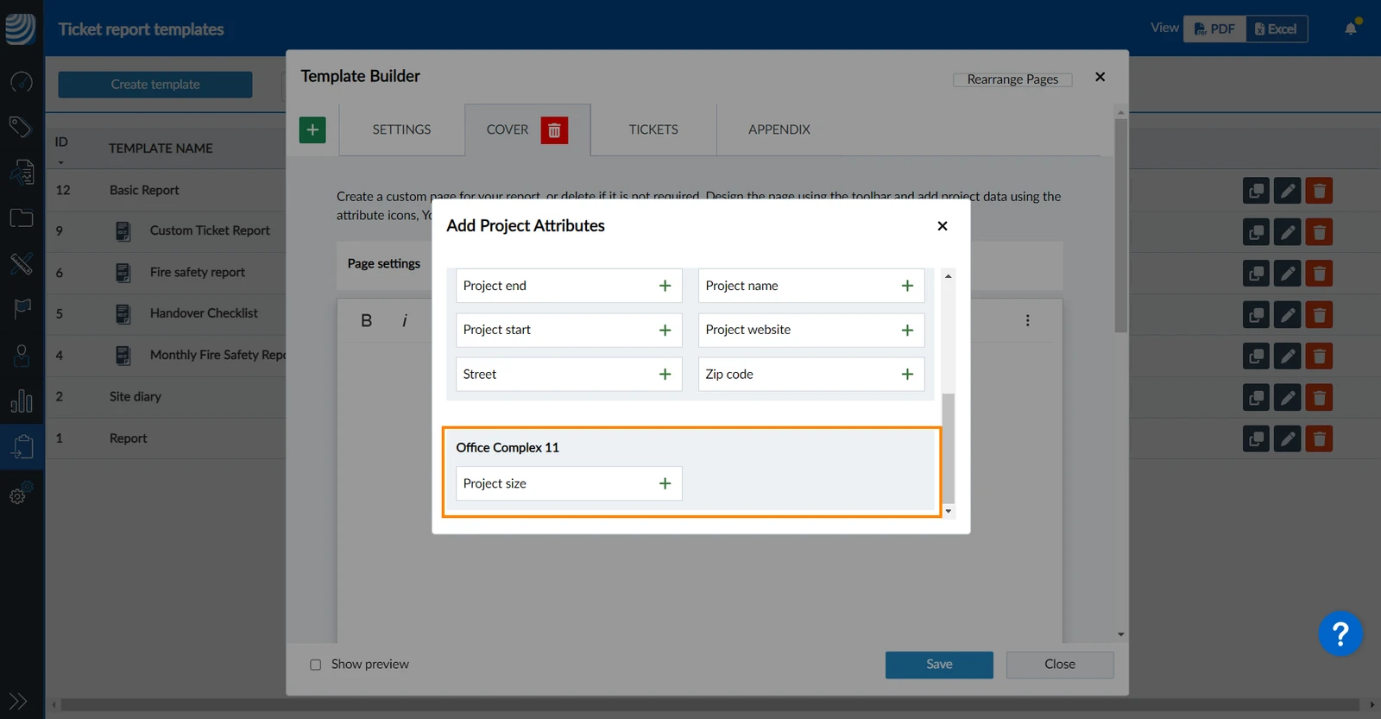
Task: Click the Template Builder vertical scrollbar
Action: pyautogui.click(x=1120, y=226)
